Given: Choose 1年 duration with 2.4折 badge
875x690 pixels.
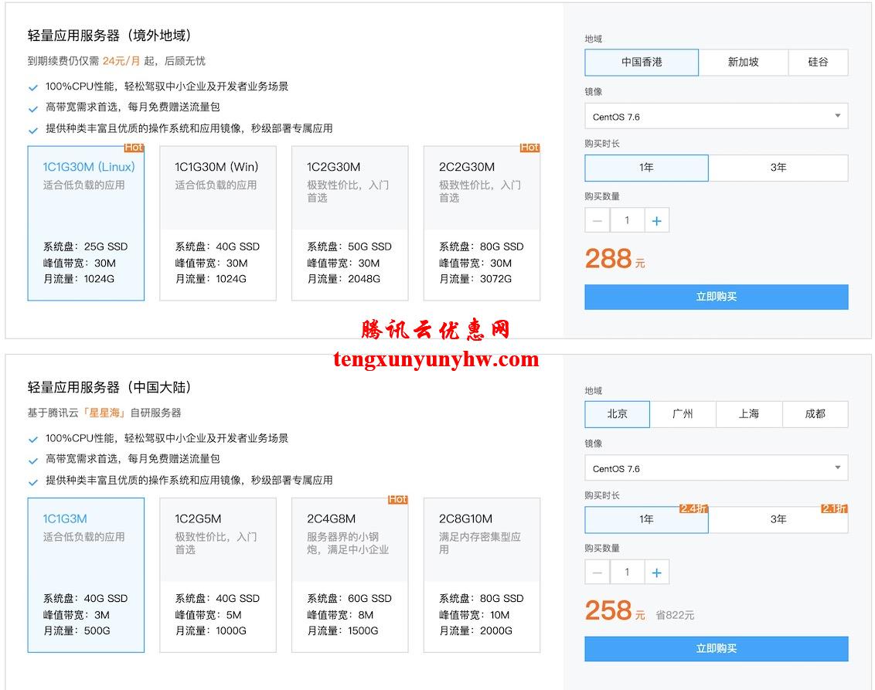Looking at the screenshot, I should point(647,520).
